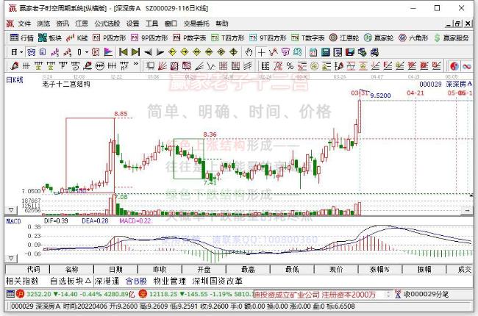The width and height of the screenshot is (478, 316).
Task: Launch the 赢家轮 wheel tool
Action: pos(379,37)
